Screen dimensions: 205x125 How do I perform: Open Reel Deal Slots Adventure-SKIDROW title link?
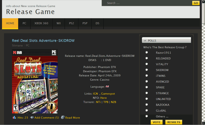point(43,40)
